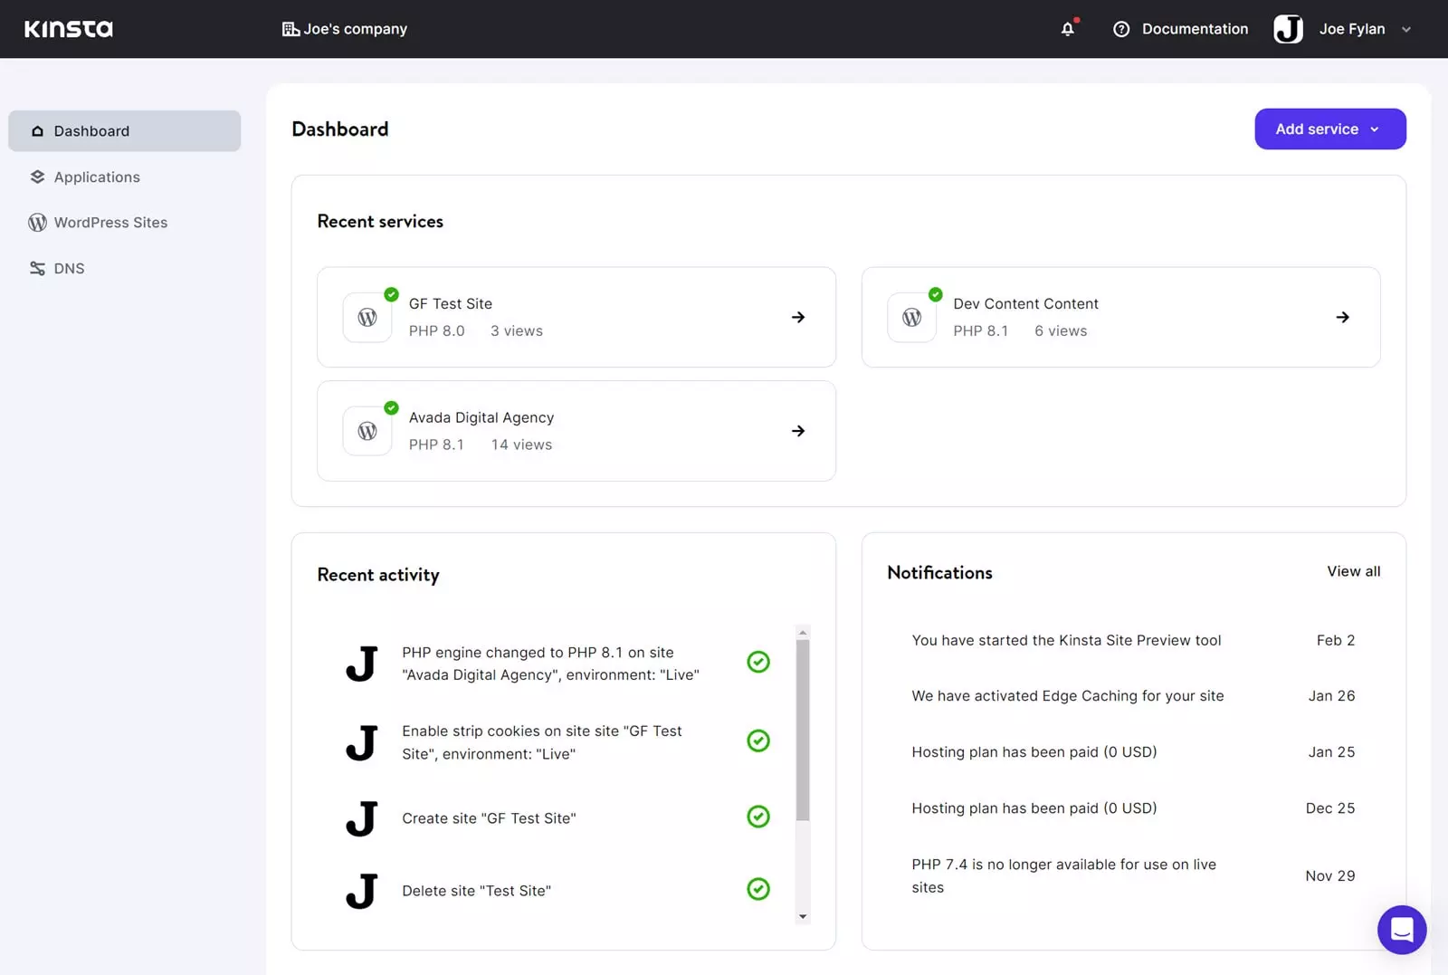Open Avada Digital Agency arrow
The image size is (1448, 975).
coord(798,431)
